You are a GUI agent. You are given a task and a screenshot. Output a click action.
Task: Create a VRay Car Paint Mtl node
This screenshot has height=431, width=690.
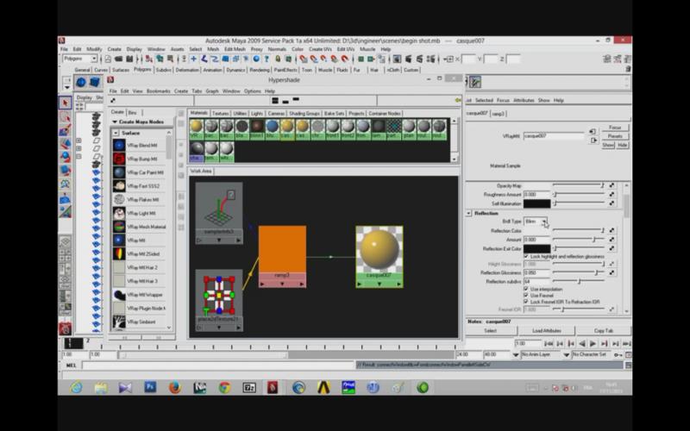click(139, 172)
